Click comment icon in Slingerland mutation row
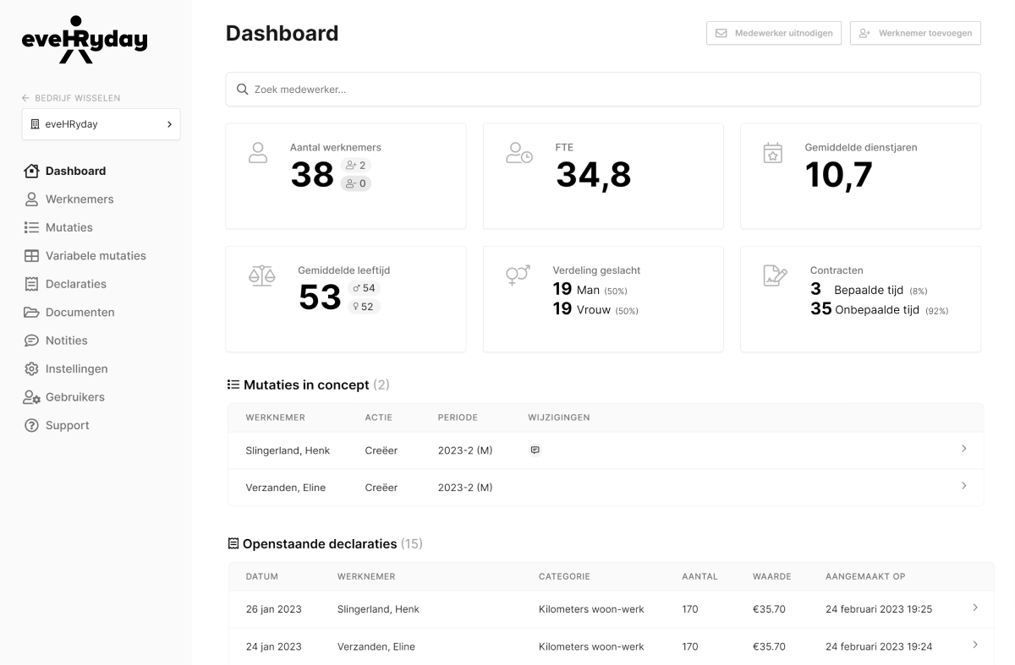The width and height of the screenshot is (1015, 665). 534,450
